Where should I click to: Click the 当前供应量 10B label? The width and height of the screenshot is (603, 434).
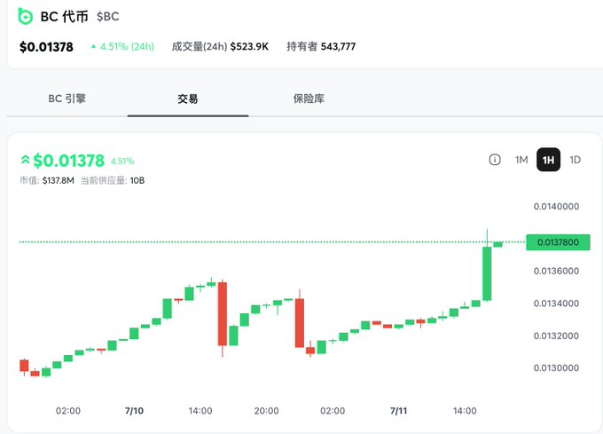[x=113, y=180]
